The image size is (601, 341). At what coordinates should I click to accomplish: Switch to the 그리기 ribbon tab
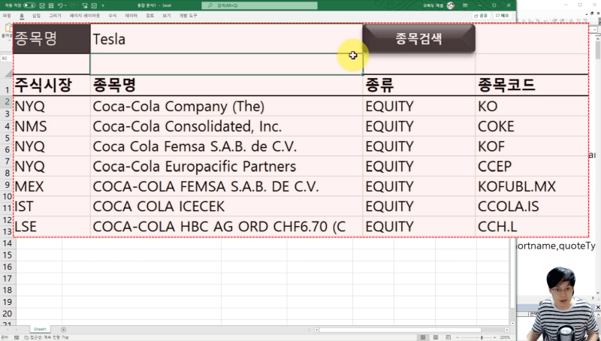(x=55, y=15)
